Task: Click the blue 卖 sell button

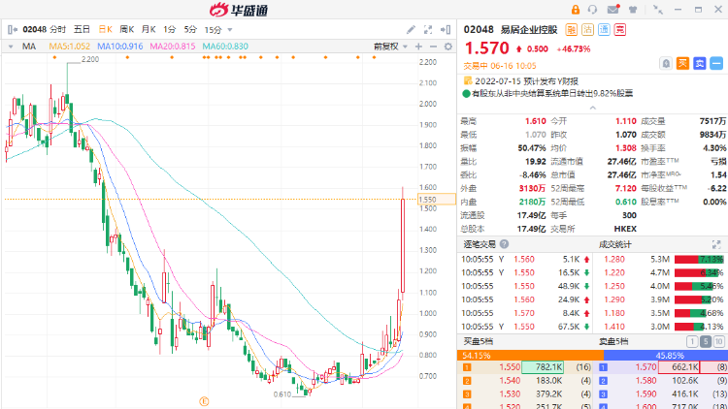Action: click(x=699, y=64)
